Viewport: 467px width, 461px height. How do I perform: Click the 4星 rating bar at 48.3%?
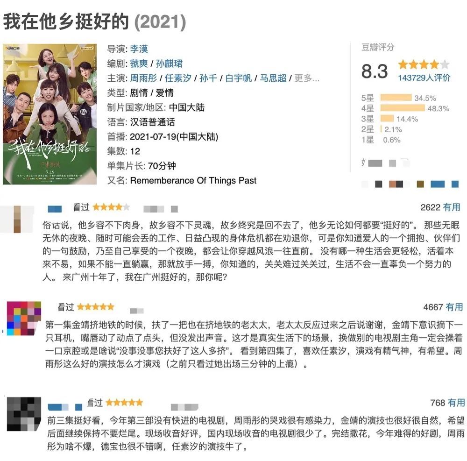(x=402, y=108)
